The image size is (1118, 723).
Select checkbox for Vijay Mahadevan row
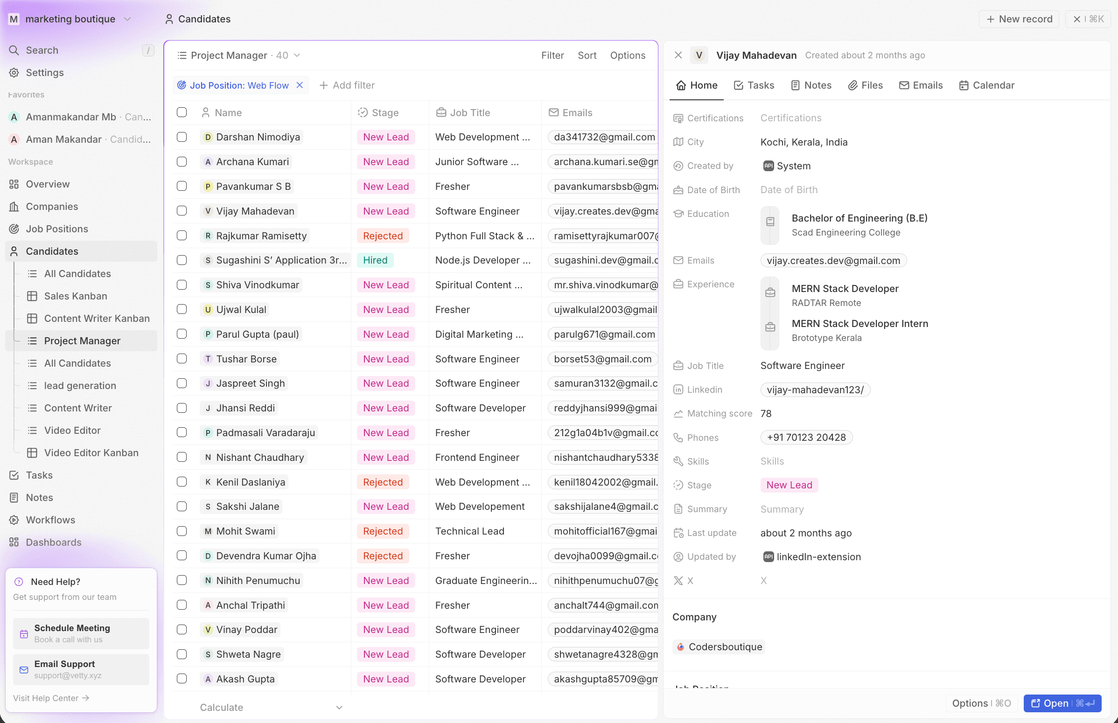[182, 211]
